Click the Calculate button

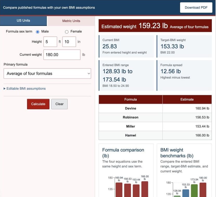[x=38, y=104]
